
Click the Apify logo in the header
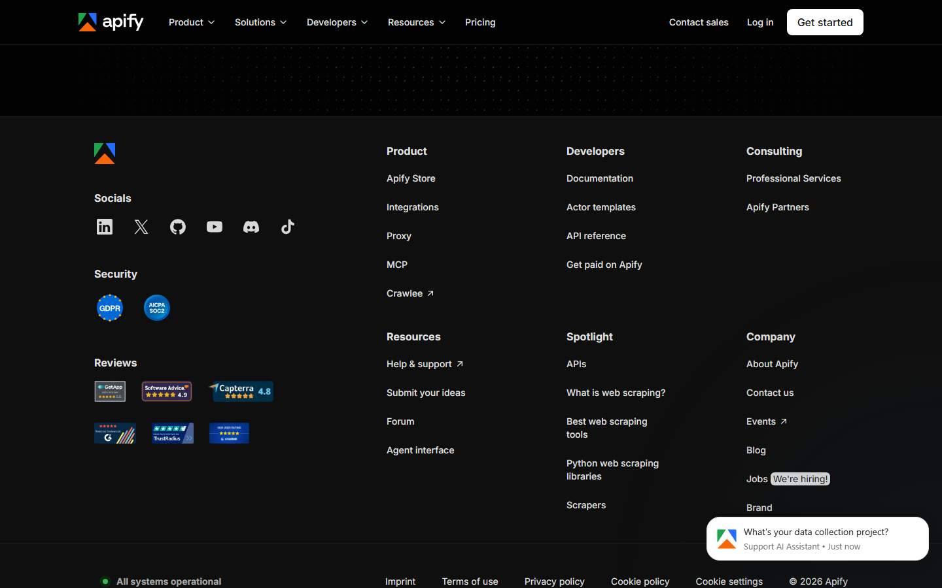point(111,22)
